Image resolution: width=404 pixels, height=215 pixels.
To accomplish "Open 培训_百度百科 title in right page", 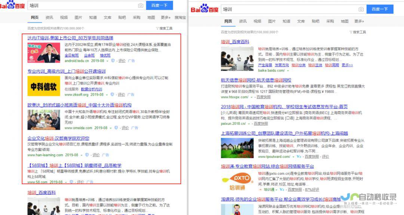I will point(235,42).
